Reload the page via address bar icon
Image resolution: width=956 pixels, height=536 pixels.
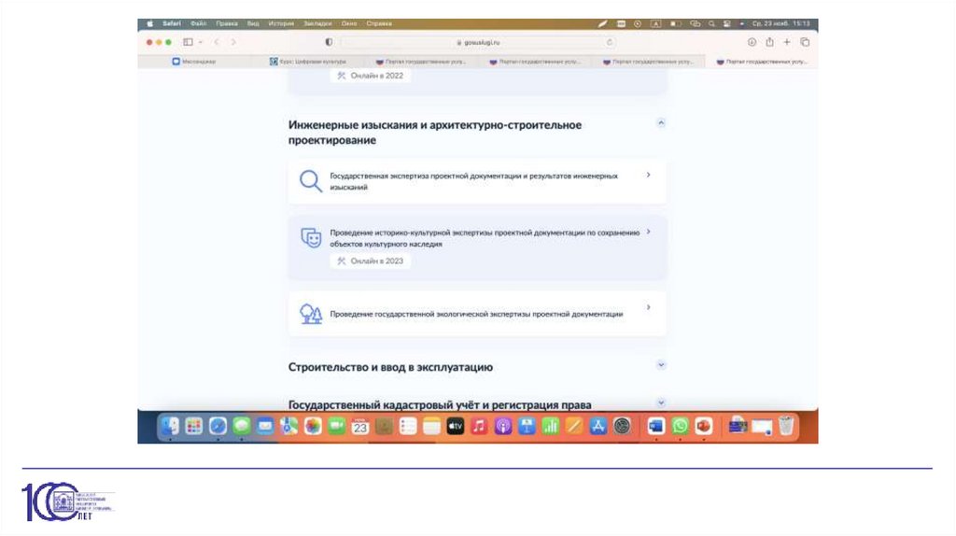pos(609,42)
